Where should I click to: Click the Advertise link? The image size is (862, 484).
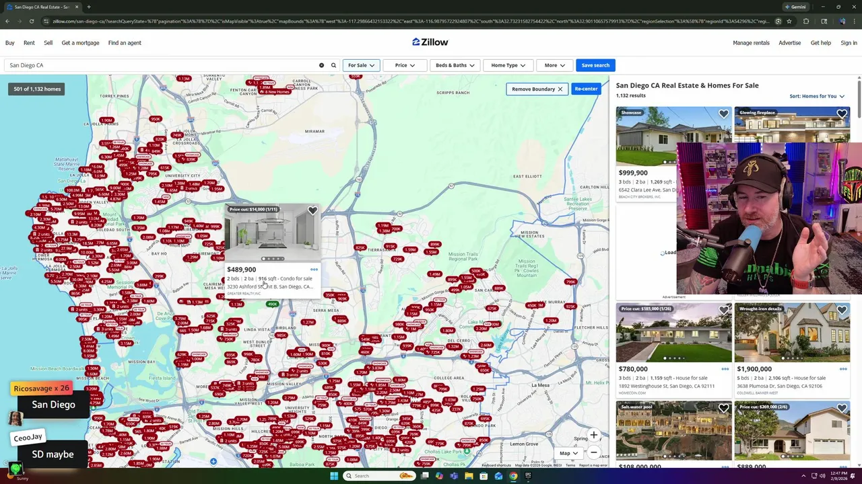coord(790,43)
